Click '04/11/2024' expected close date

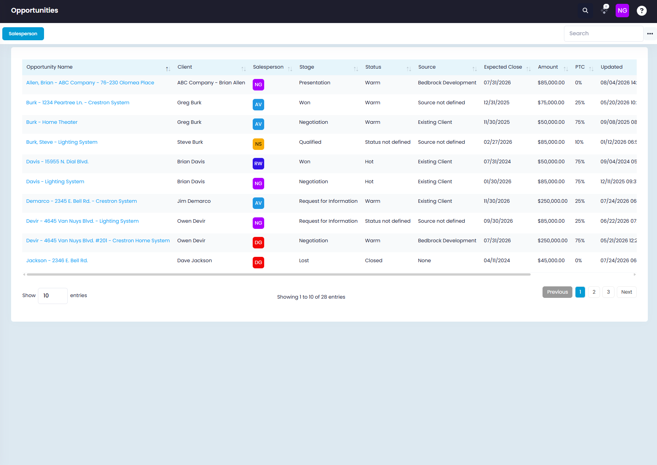[x=497, y=261]
